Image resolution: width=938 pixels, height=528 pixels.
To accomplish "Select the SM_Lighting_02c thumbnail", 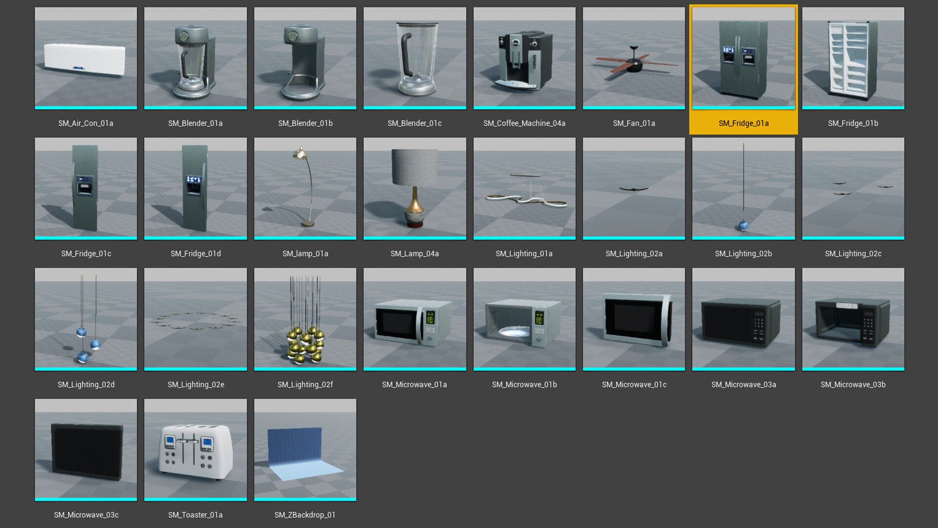I will [x=853, y=189].
